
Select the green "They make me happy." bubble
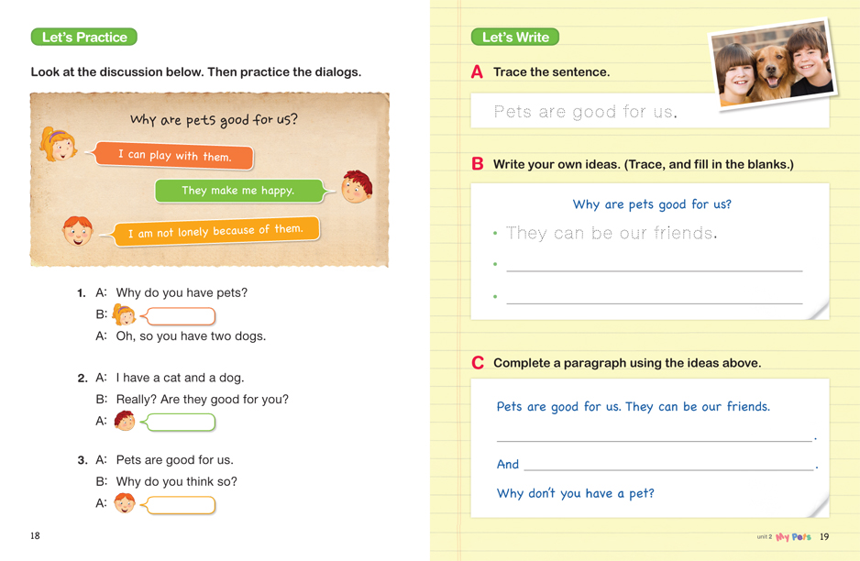[x=238, y=191]
